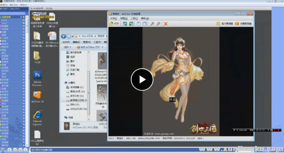Open the ACDSee 文件 (File) menu

[113, 18]
